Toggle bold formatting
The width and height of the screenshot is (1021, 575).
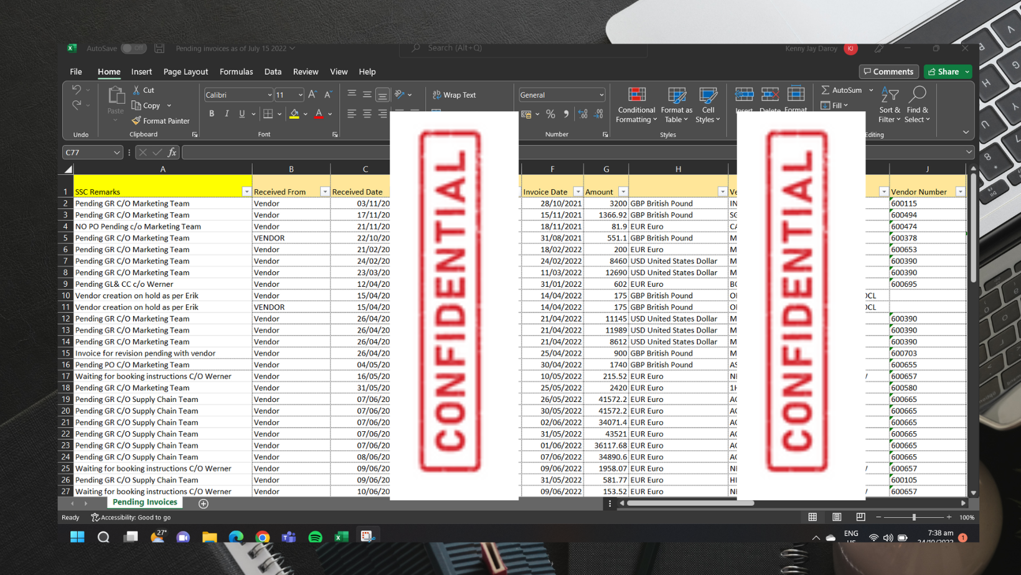pyautogui.click(x=212, y=114)
